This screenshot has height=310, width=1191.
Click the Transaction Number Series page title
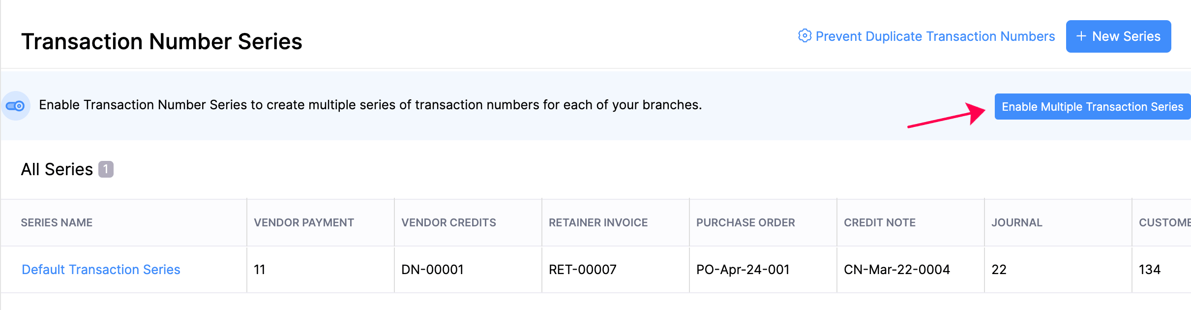click(162, 41)
